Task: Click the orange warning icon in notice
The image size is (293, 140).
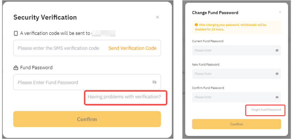Action: coord(196,25)
